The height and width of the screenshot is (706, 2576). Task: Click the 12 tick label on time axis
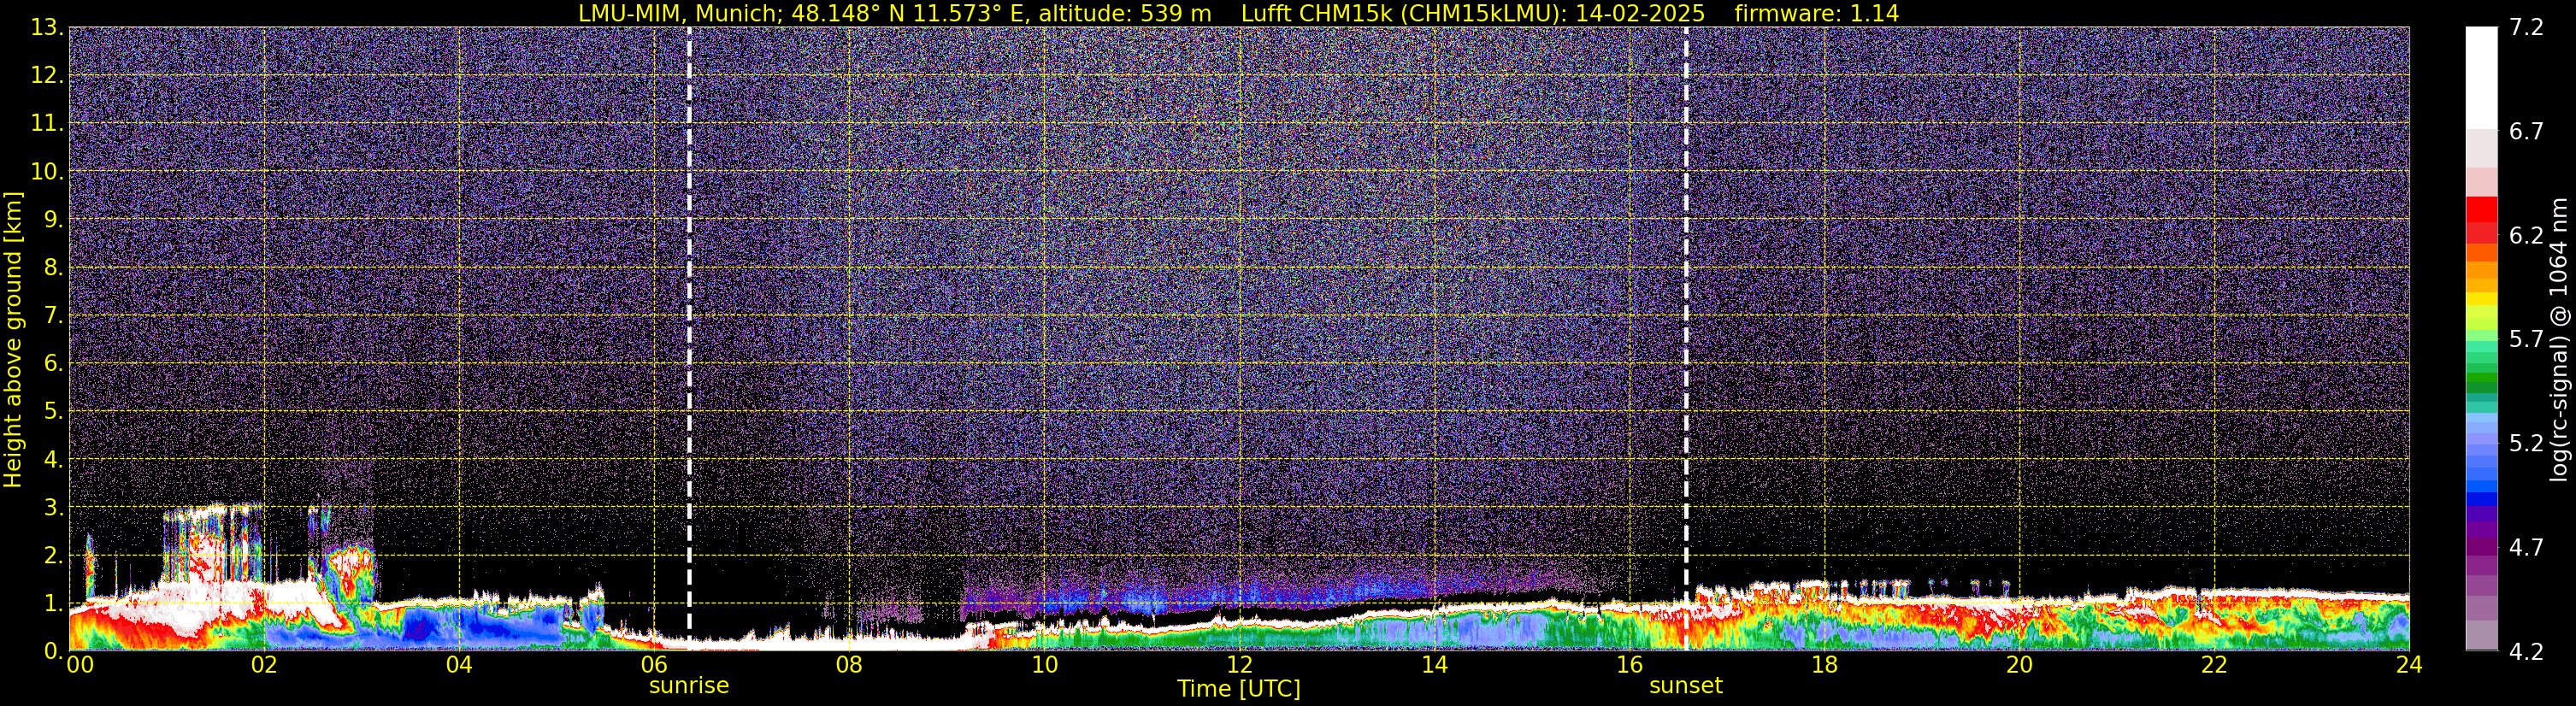click(1239, 665)
